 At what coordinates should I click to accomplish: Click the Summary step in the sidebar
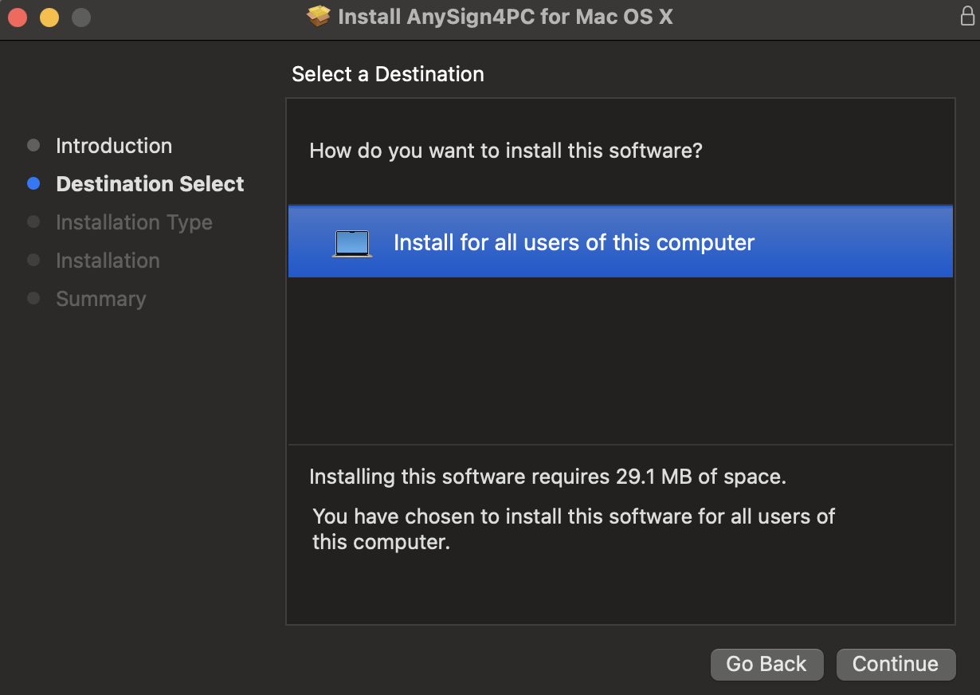101,299
